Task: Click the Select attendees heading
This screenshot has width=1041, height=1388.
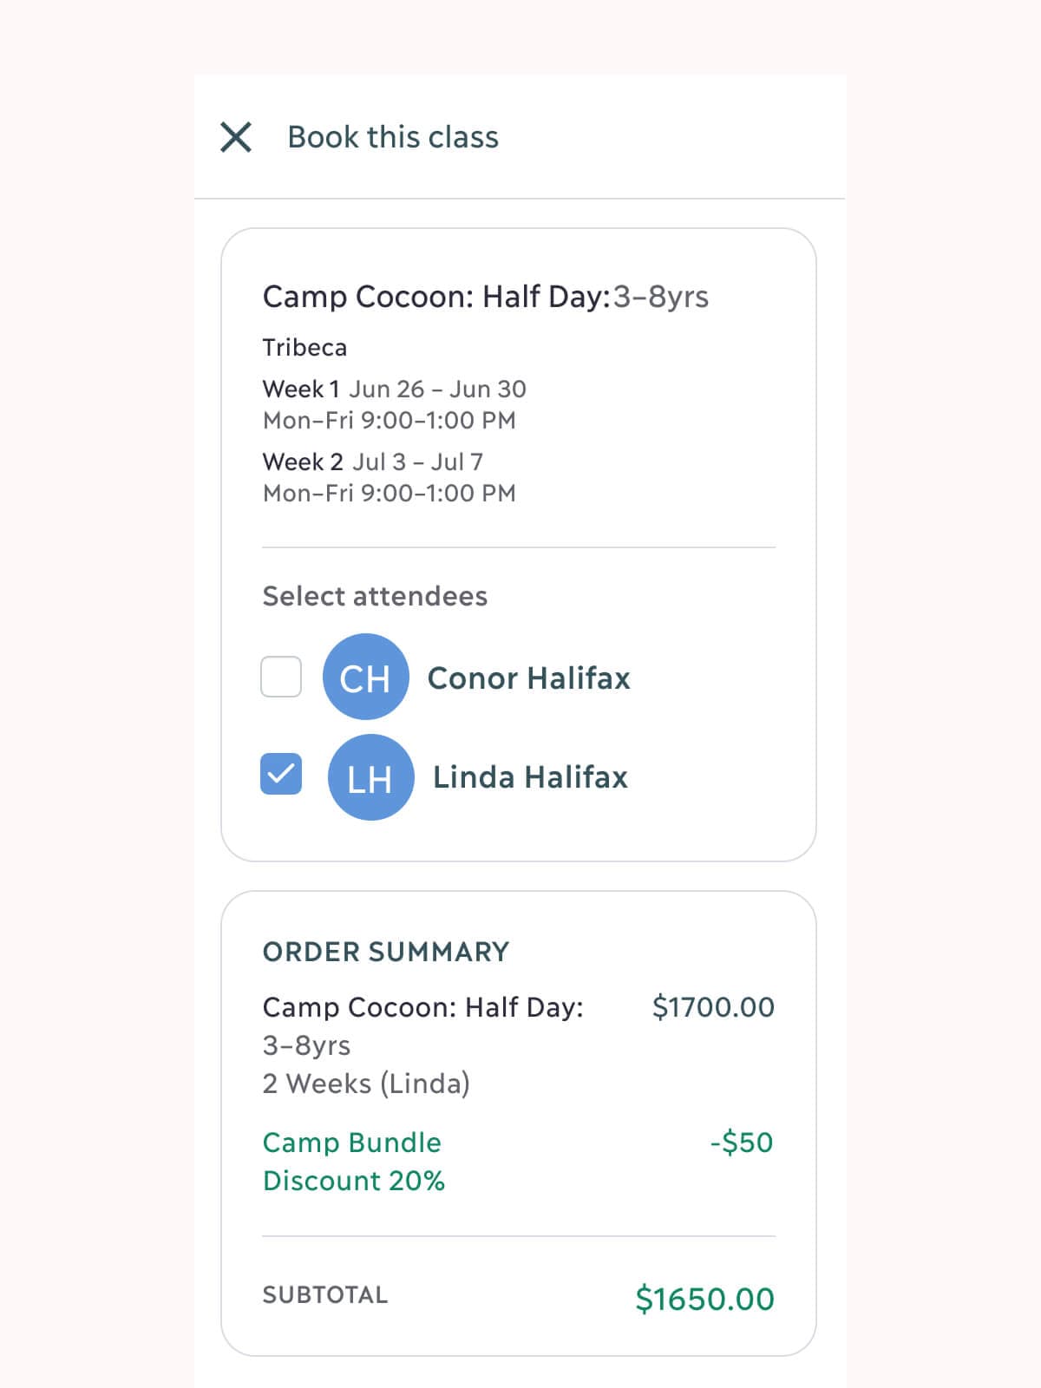Action: click(375, 596)
